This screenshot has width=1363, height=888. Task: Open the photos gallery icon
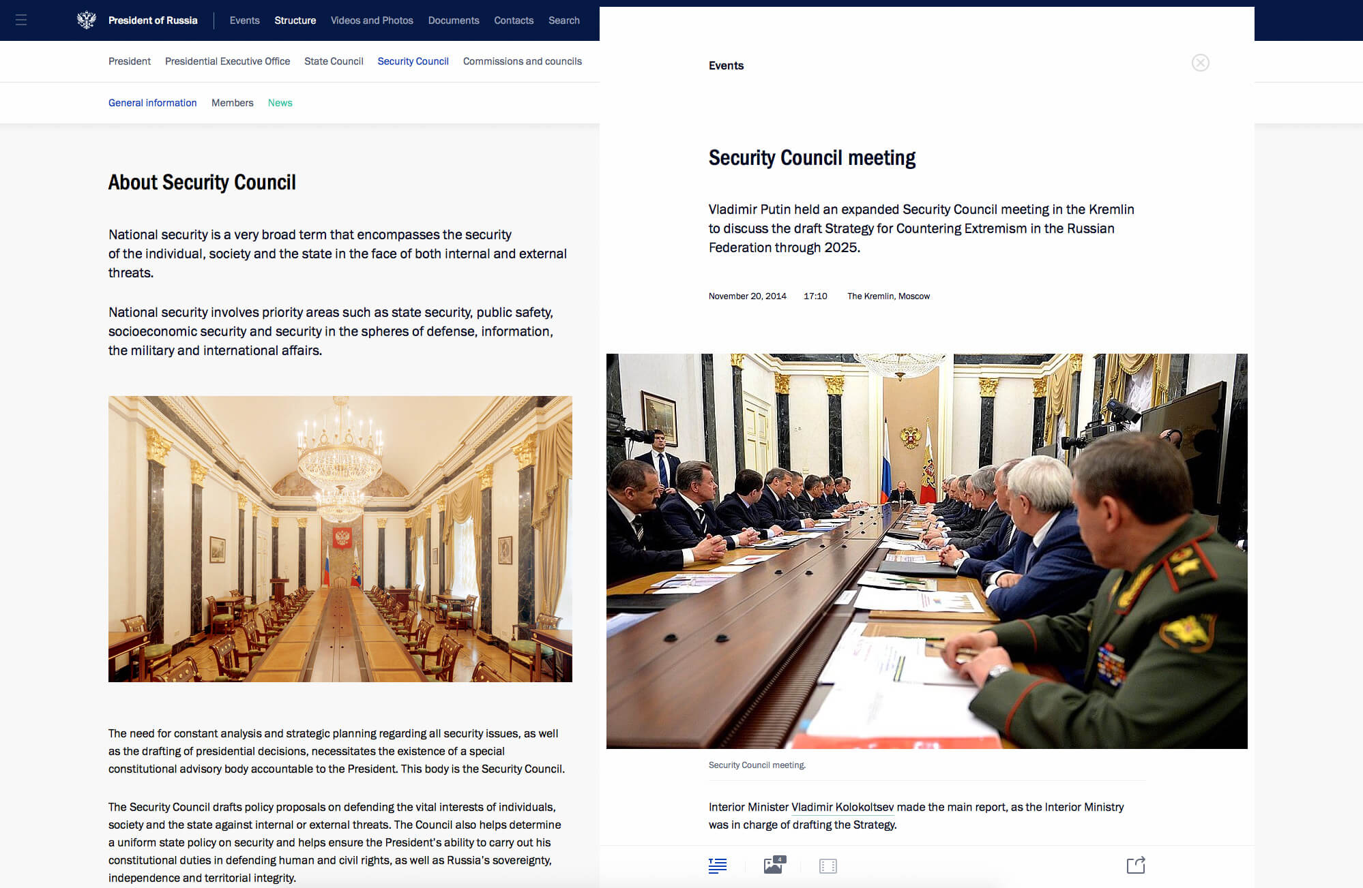[x=774, y=866]
